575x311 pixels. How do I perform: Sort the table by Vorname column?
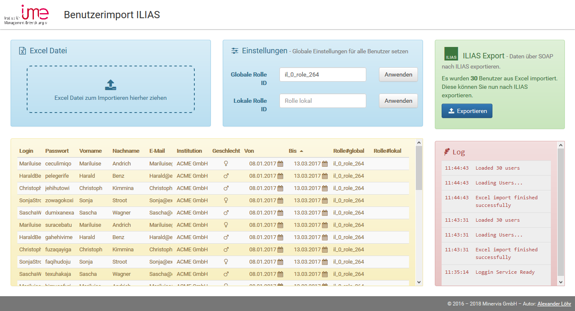pos(91,151)
